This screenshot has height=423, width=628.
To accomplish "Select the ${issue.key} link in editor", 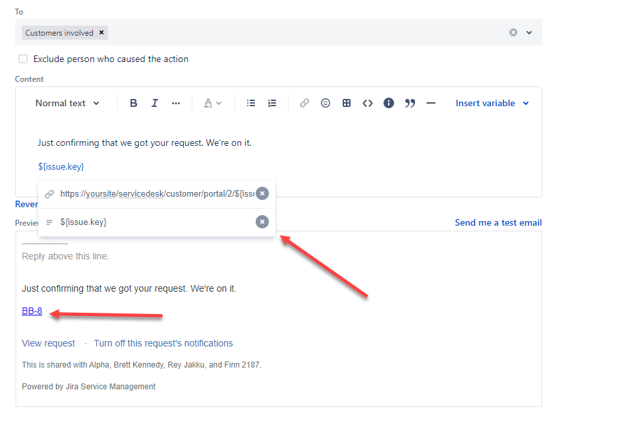I will tap(61, 166).
